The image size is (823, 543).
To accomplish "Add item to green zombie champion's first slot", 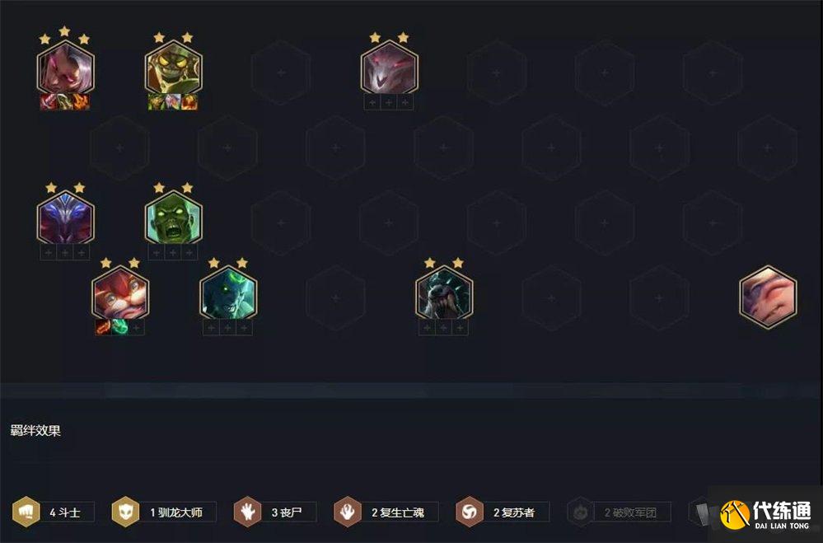I will click(x=157, y=253).
